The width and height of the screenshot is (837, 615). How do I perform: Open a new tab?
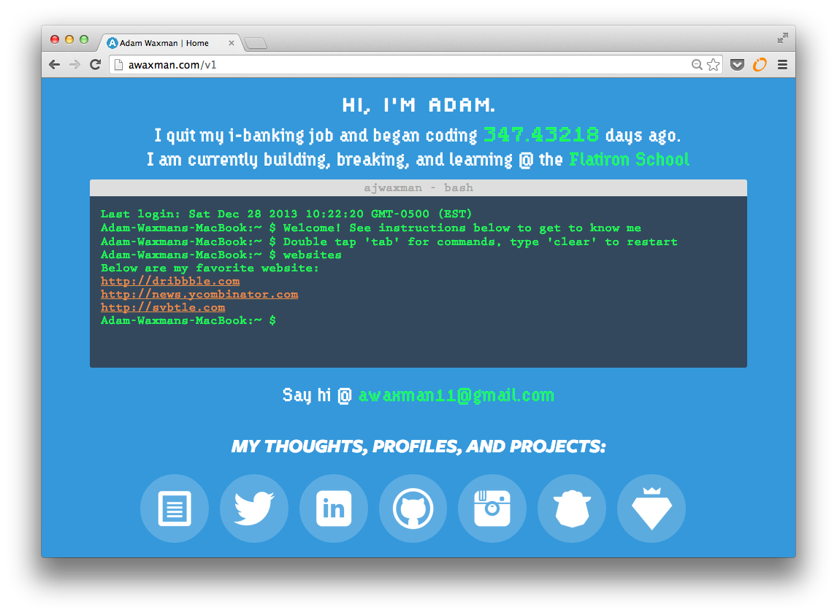(256, 43)
